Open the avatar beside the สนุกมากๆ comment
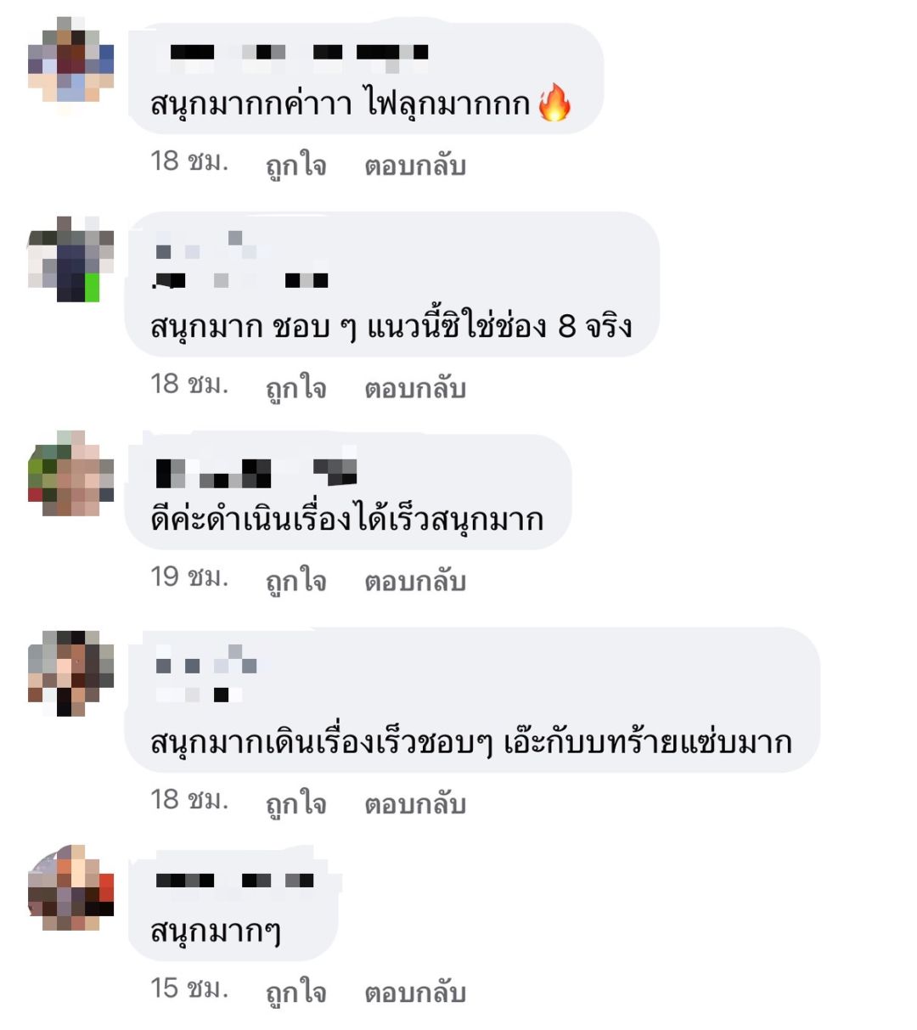The height and width of the screenshot is (1030, 917). 71,887
